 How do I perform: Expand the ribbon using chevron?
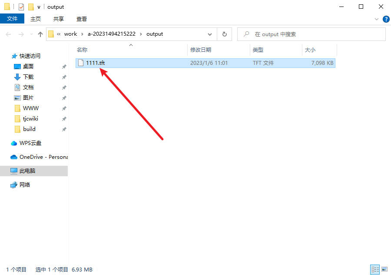click(377, 19)
